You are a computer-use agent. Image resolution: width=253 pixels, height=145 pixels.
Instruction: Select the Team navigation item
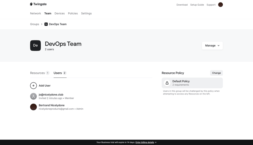[48, 13]
